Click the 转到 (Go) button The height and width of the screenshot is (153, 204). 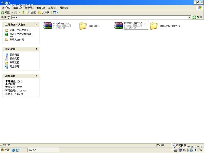[197, 17]
